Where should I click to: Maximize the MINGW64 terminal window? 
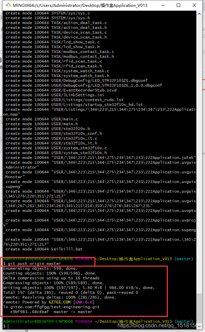178,5
